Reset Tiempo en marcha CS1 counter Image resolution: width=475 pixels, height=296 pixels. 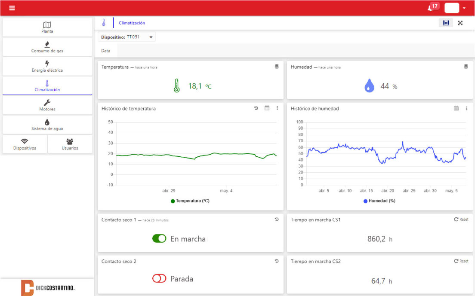(x=461, y=220)
